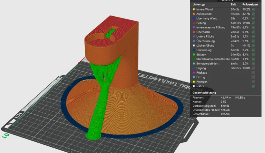Click the blue Überhang Wand color swatch

tap(194, 19)
